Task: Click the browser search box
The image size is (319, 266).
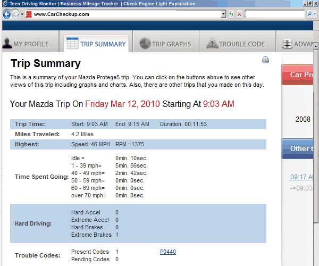Action: [275, 14]
